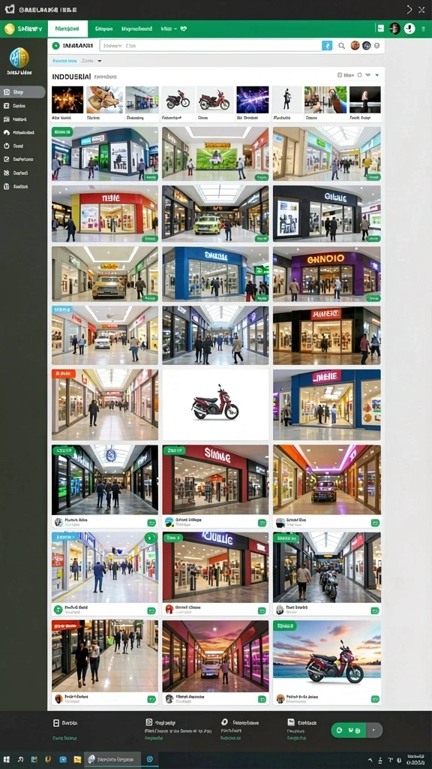Open the red scooter on white background image

[215, 405]
